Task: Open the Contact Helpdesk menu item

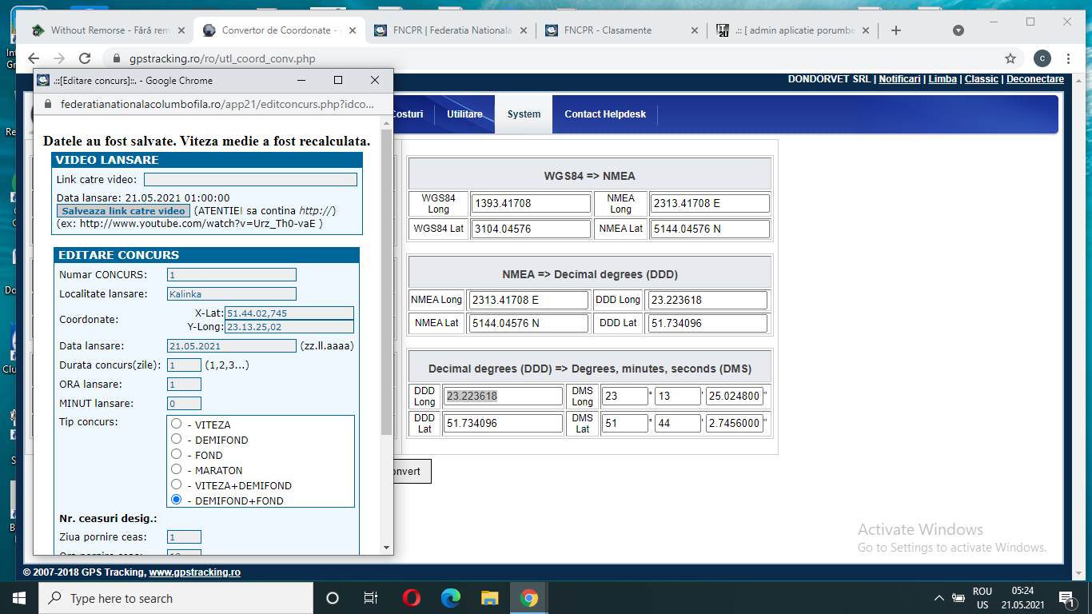Action: pyautogui.click(x=605, y=114)
